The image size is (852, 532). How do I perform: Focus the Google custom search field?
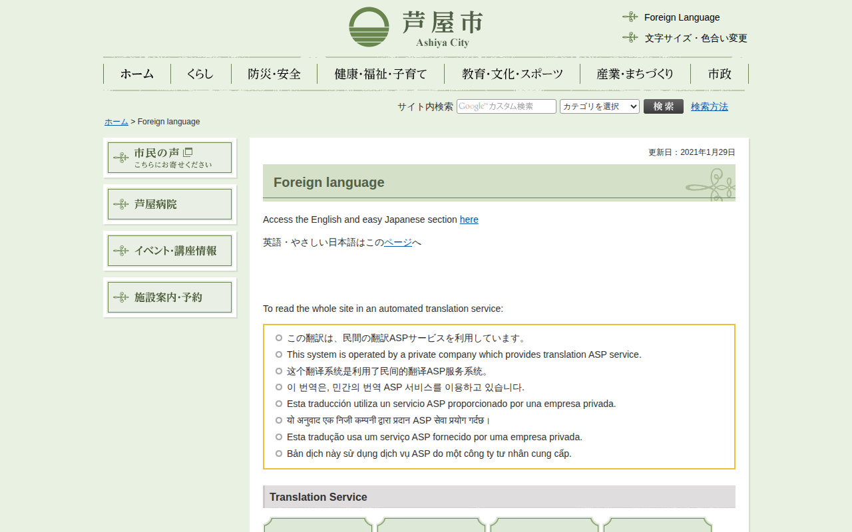pos(506,106)
